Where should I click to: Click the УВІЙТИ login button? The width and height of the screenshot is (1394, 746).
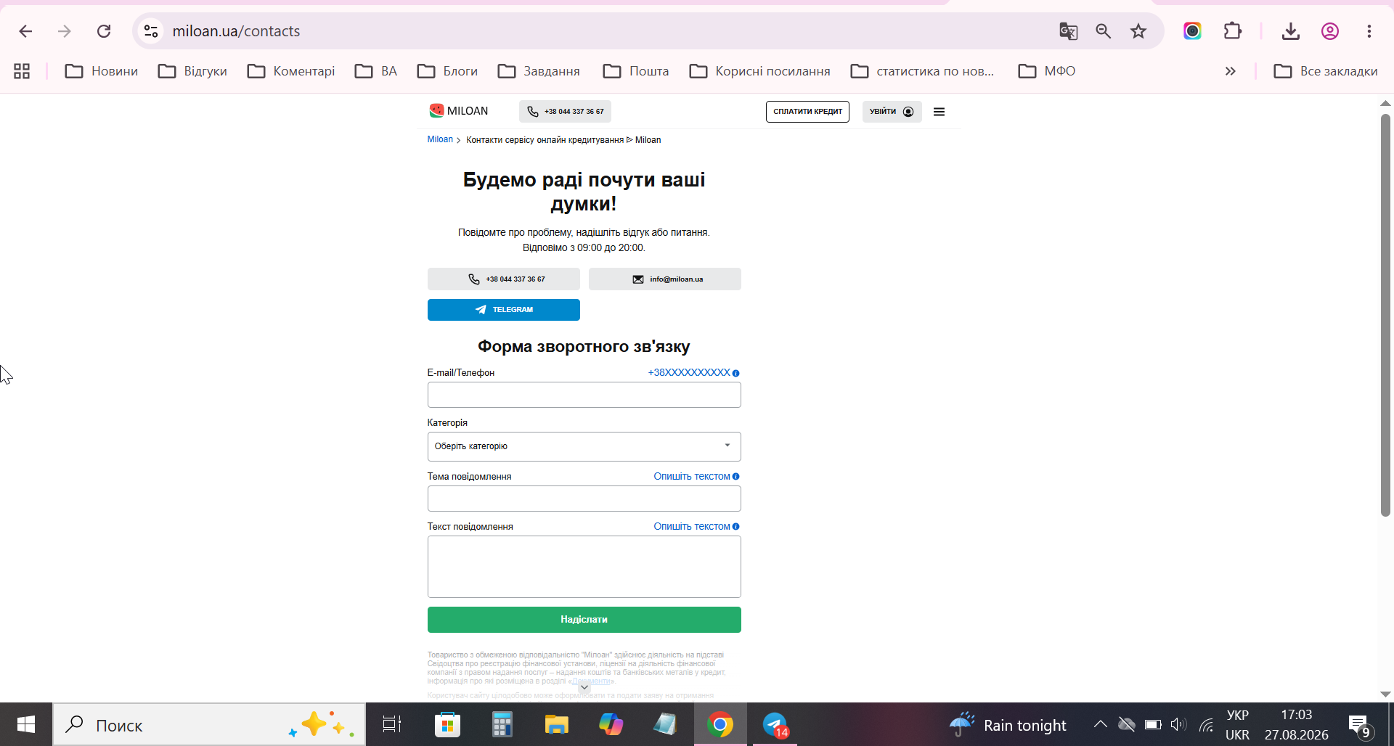click(x=892, y=112)
